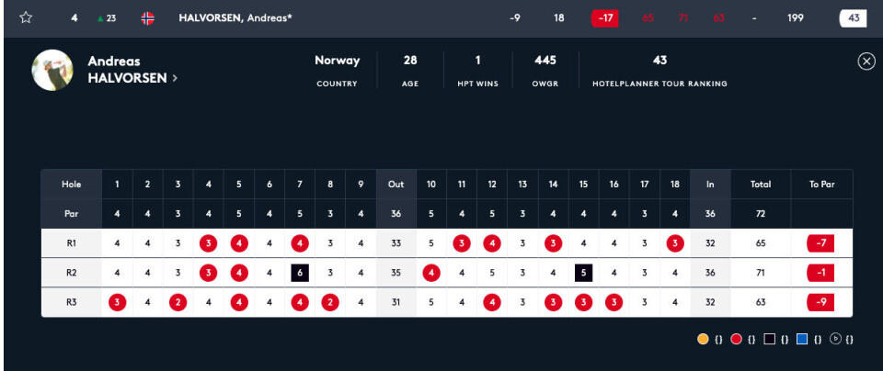Click the red circle legend icon
This screenshot has height=371, width=883.
click(736, 340)
